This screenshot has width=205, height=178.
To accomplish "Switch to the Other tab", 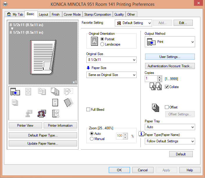I will (x=131, y=14).
